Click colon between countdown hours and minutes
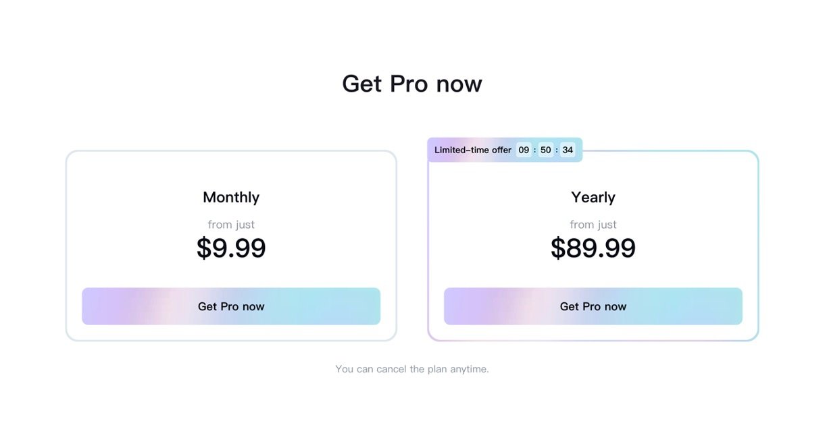Viewport: 827px width, 425px height. point(534,150)
